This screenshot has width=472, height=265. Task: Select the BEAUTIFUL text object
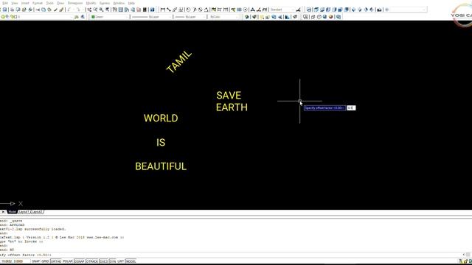(161, 166)
